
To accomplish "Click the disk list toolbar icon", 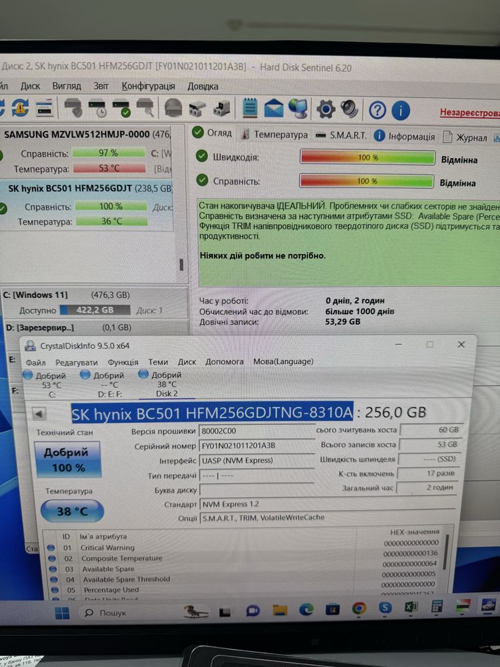I will click(45, 107).
